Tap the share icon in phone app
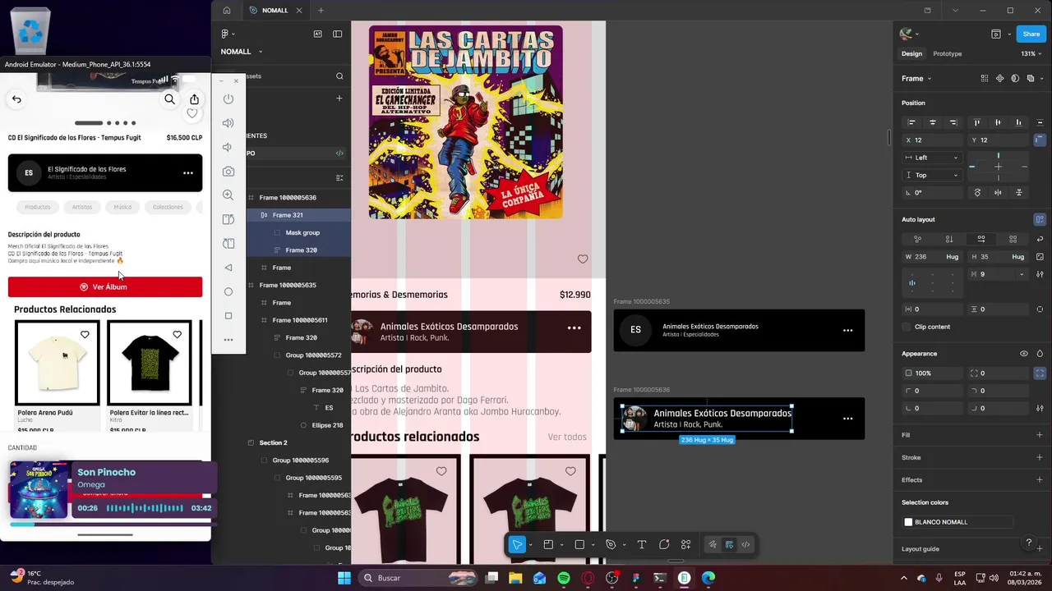Screen dimensions: 1052x591 pos(194,99)
